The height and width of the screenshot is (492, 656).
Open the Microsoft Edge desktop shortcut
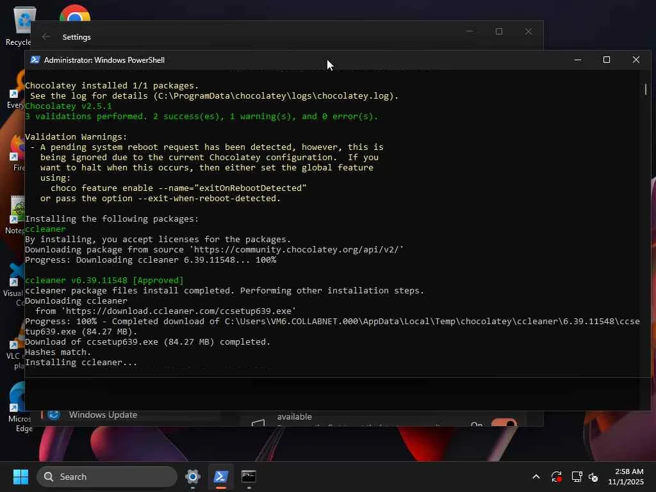17,407
